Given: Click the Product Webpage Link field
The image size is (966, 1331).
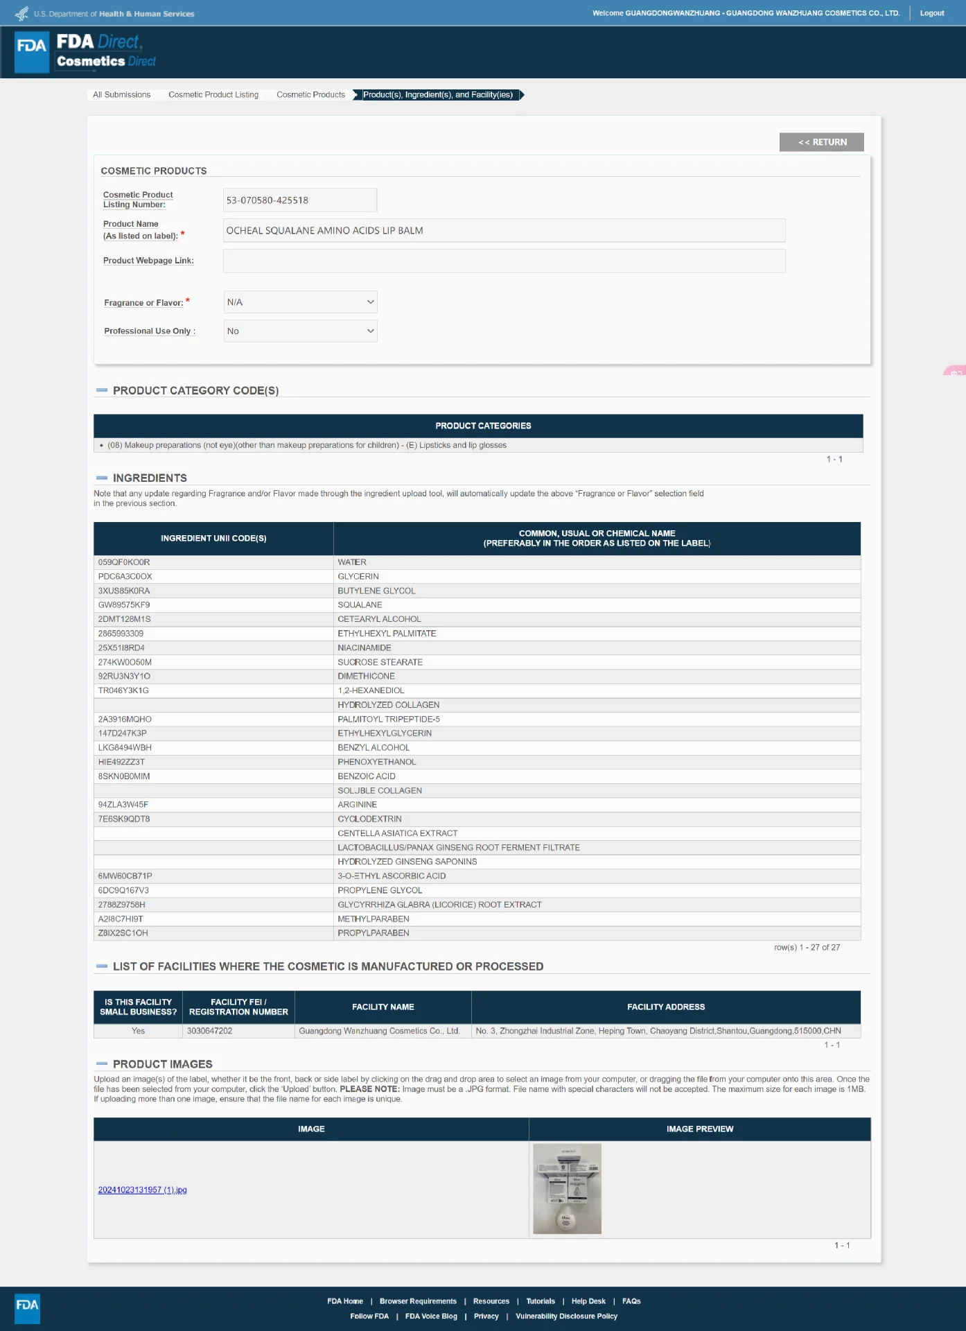Looking at the screenshot, I should pyautogui.click(x=504, y=261).
